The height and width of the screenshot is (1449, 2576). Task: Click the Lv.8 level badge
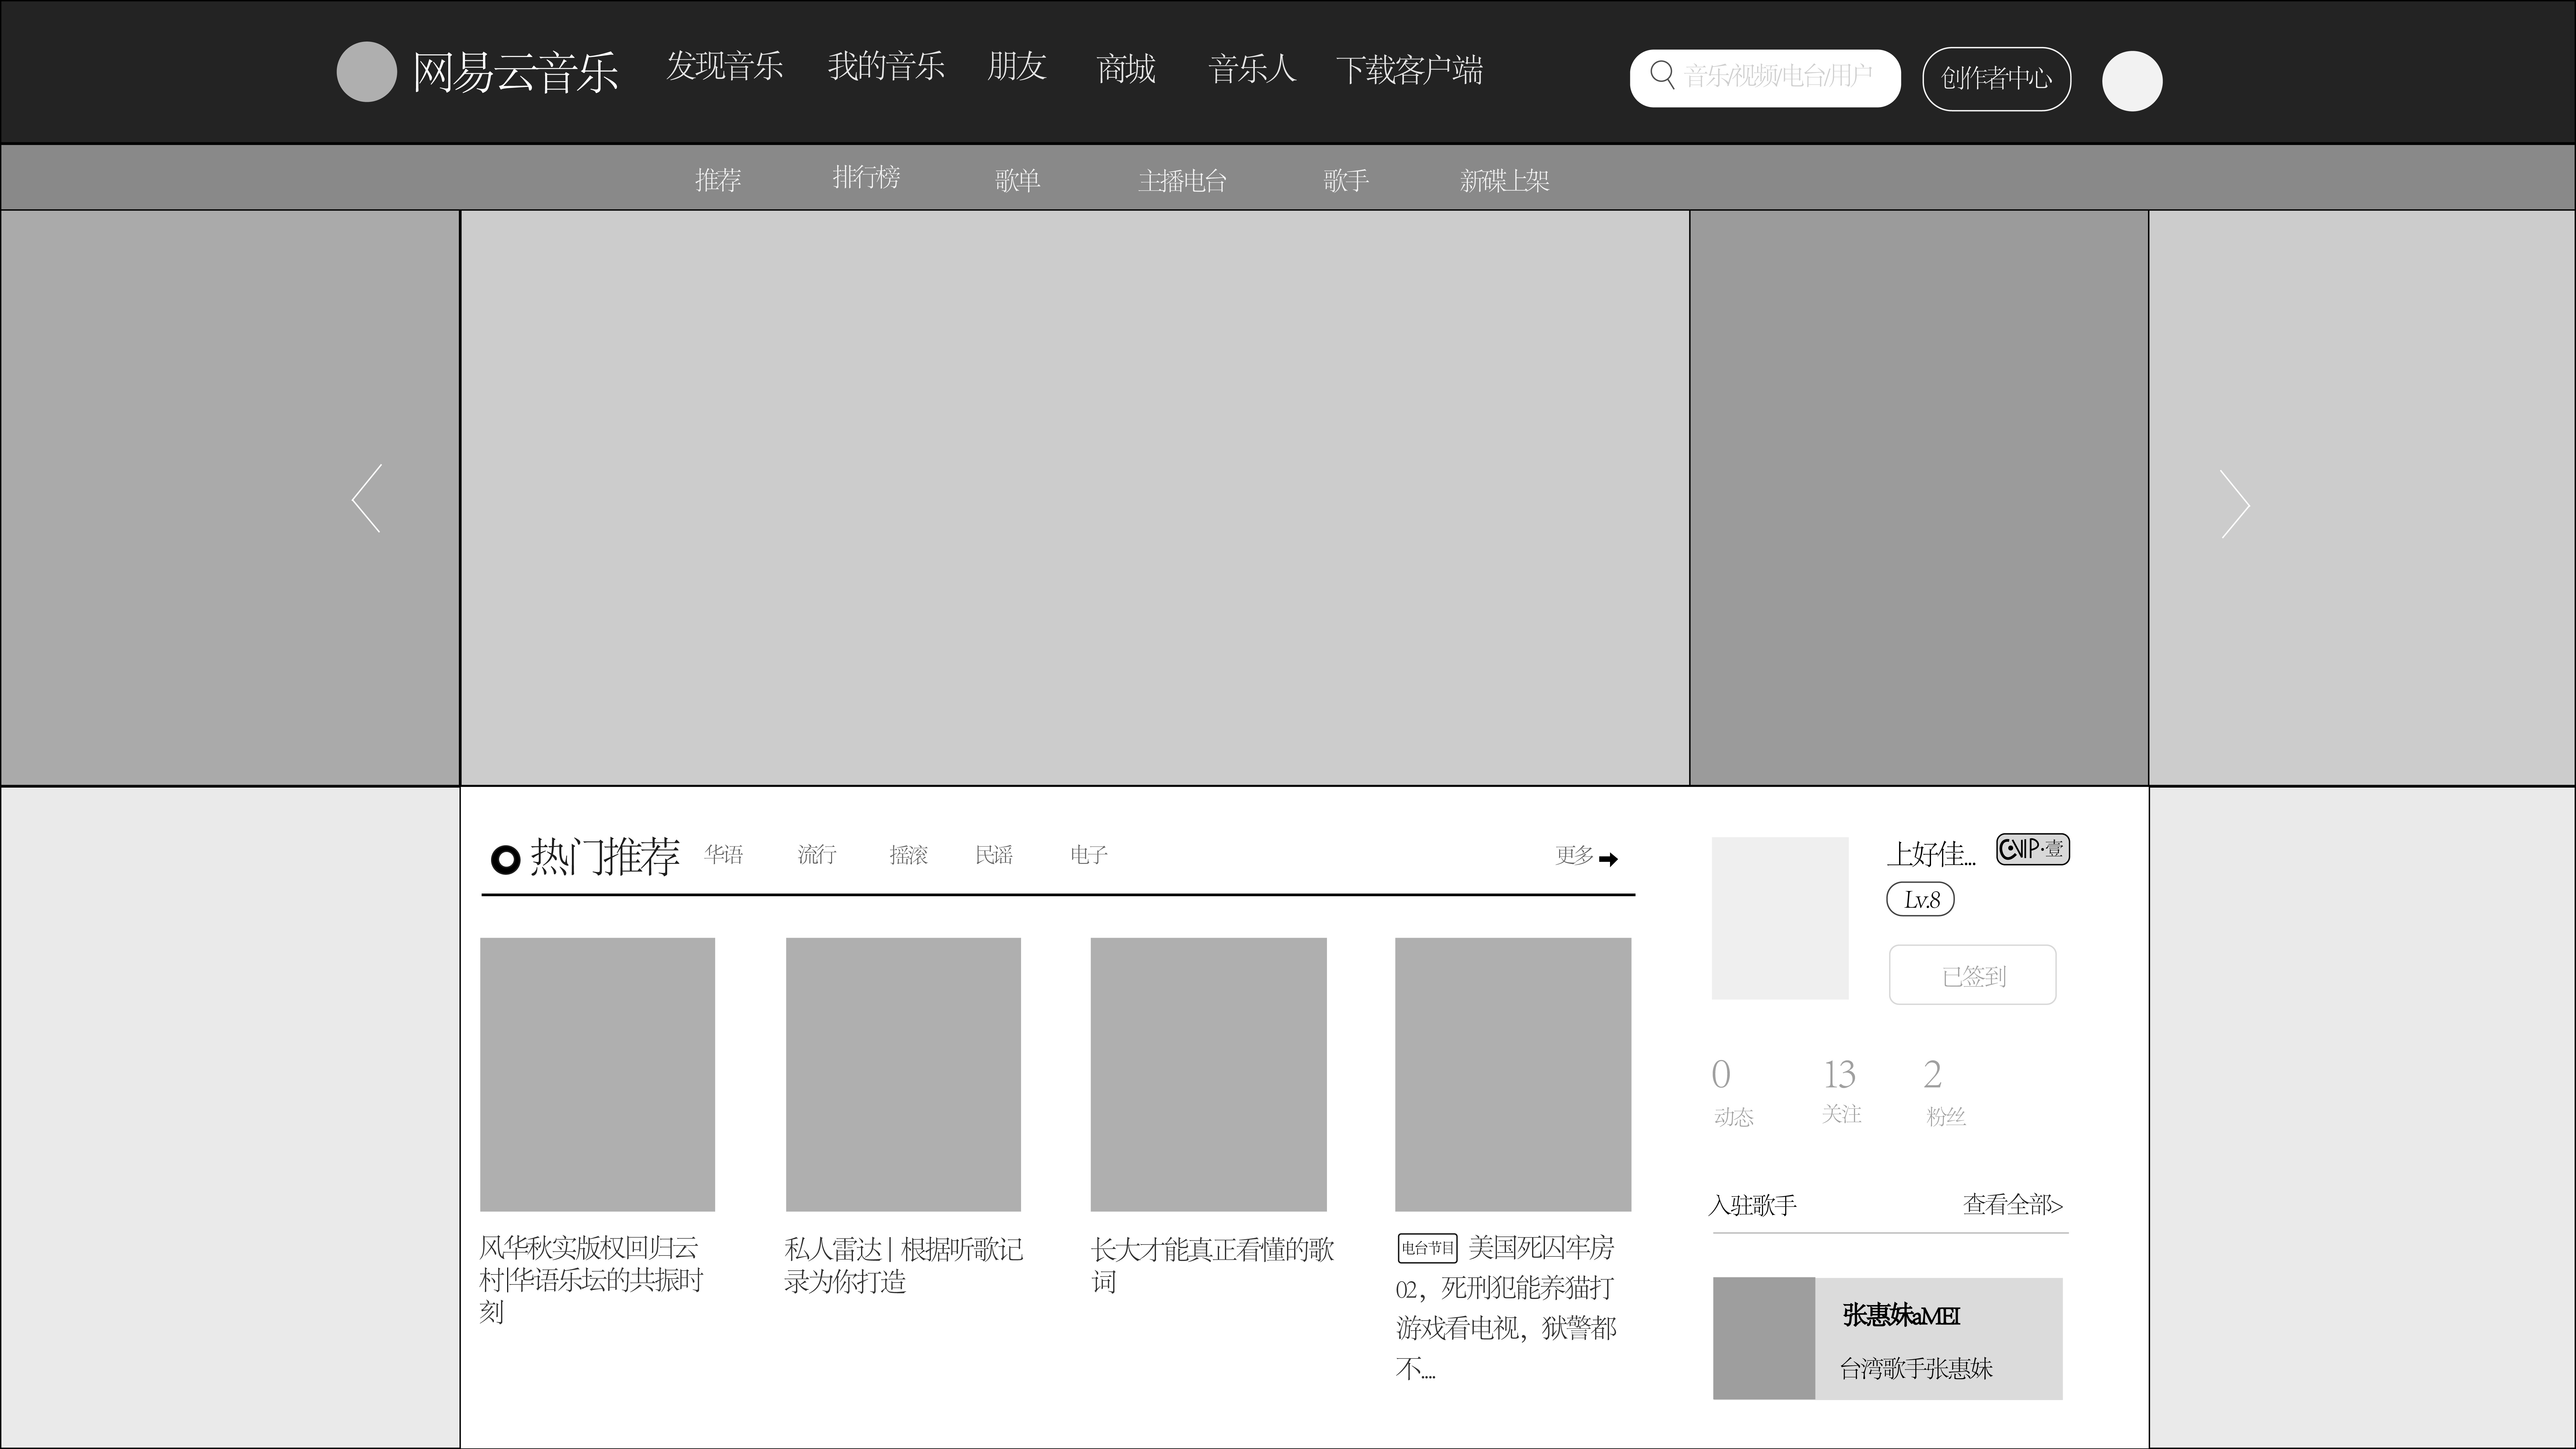pyautogui.click(x=1920, y=899)
